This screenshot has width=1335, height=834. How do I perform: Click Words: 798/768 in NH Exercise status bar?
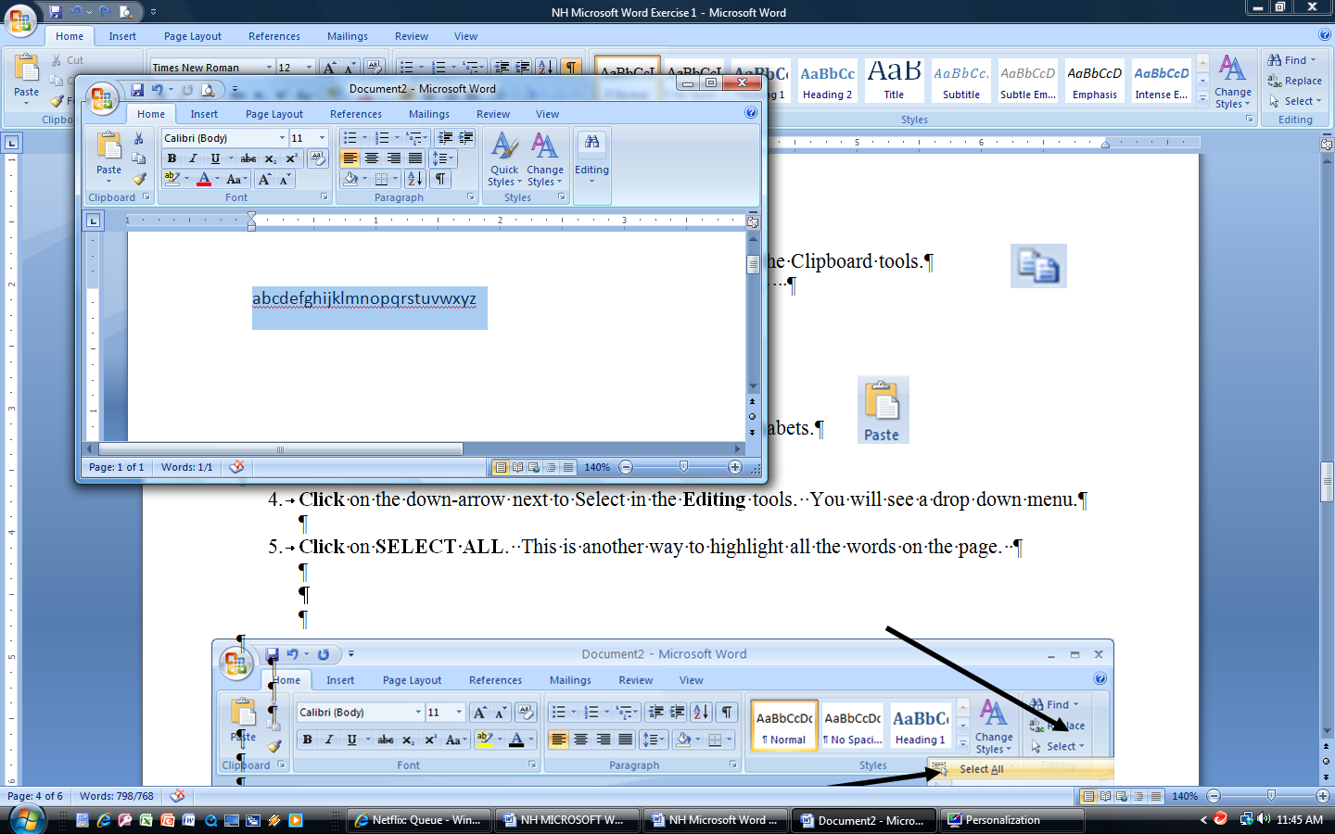click(x=117, y=796)
